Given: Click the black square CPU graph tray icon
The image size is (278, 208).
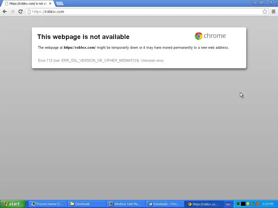Looking at the screenshot, I should (x=243, y=204).
